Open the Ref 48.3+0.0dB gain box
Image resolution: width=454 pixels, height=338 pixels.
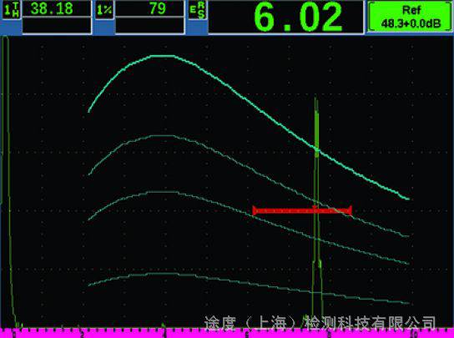pos(411,17)
